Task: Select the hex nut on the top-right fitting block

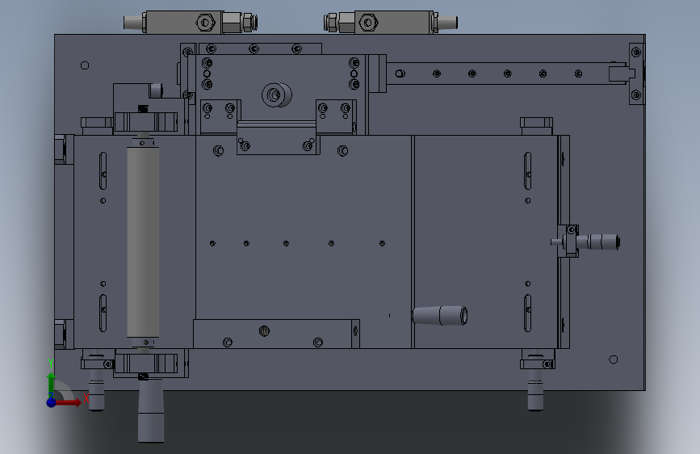Action: pyautogui.click(x=368, y=23)
